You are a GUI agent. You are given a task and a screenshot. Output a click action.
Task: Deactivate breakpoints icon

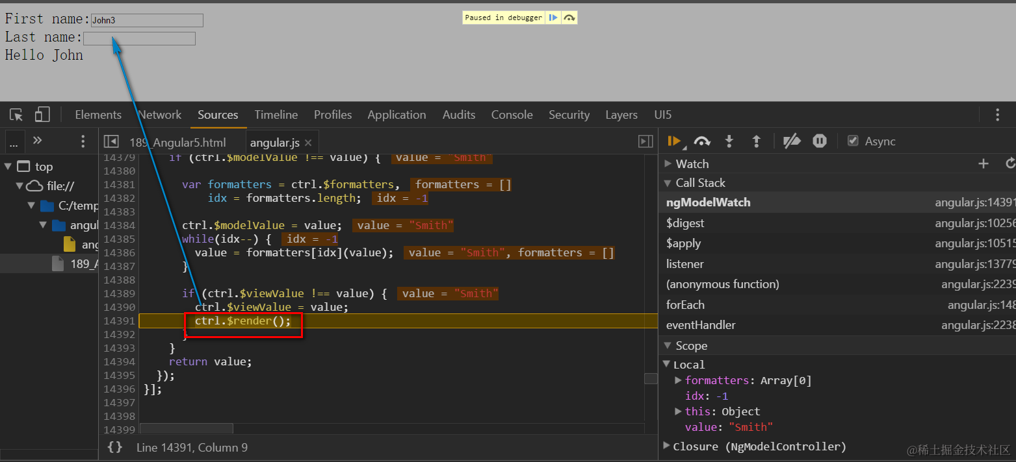tap(791, 141)
